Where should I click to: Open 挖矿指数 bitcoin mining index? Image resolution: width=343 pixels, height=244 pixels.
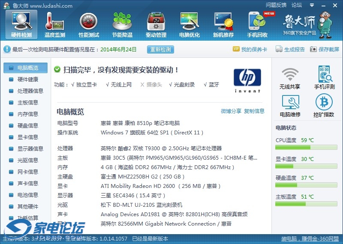pyautogui.click(x=324, y=105)
